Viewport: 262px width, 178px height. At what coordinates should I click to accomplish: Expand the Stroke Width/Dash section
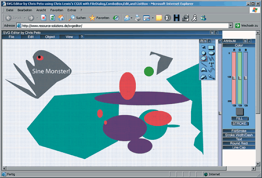pos(239,135)
